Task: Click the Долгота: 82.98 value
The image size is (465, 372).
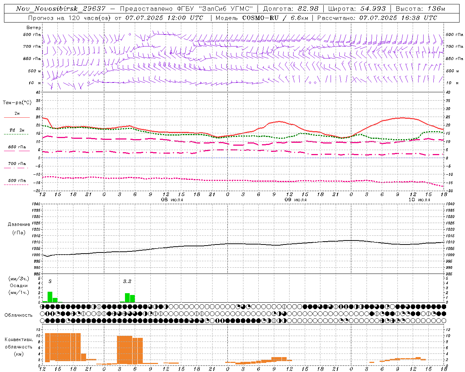Action: [291, 9]
